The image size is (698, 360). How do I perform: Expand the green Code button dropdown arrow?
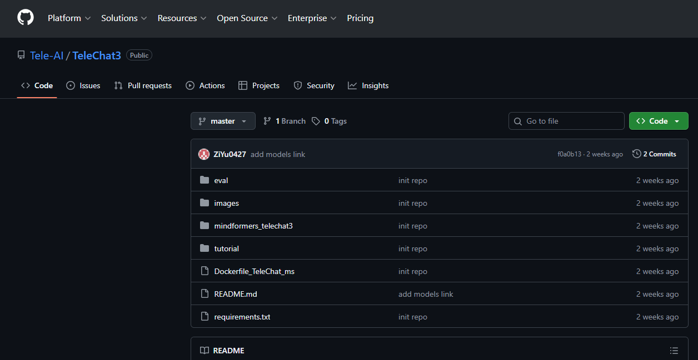pos(677,120)
